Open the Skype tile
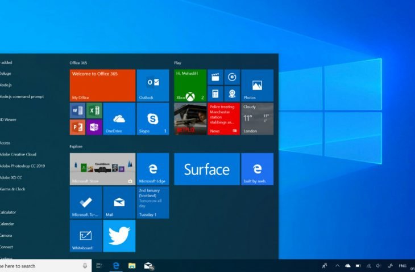The width and height of the screenshot is (415, 272). [x=153, y=118]
